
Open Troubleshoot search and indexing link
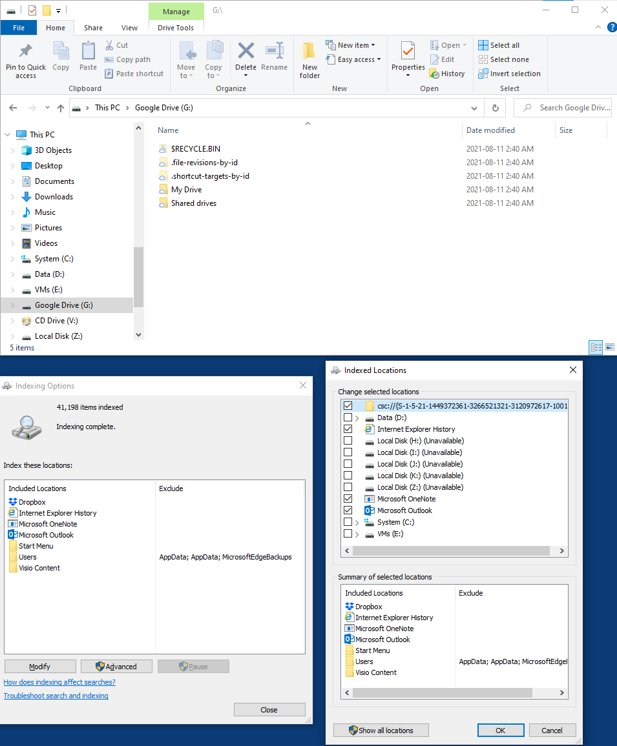pos(56,696)
